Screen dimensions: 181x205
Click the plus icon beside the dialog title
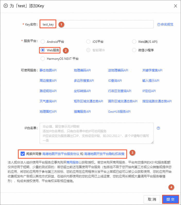tap(6, 6)
